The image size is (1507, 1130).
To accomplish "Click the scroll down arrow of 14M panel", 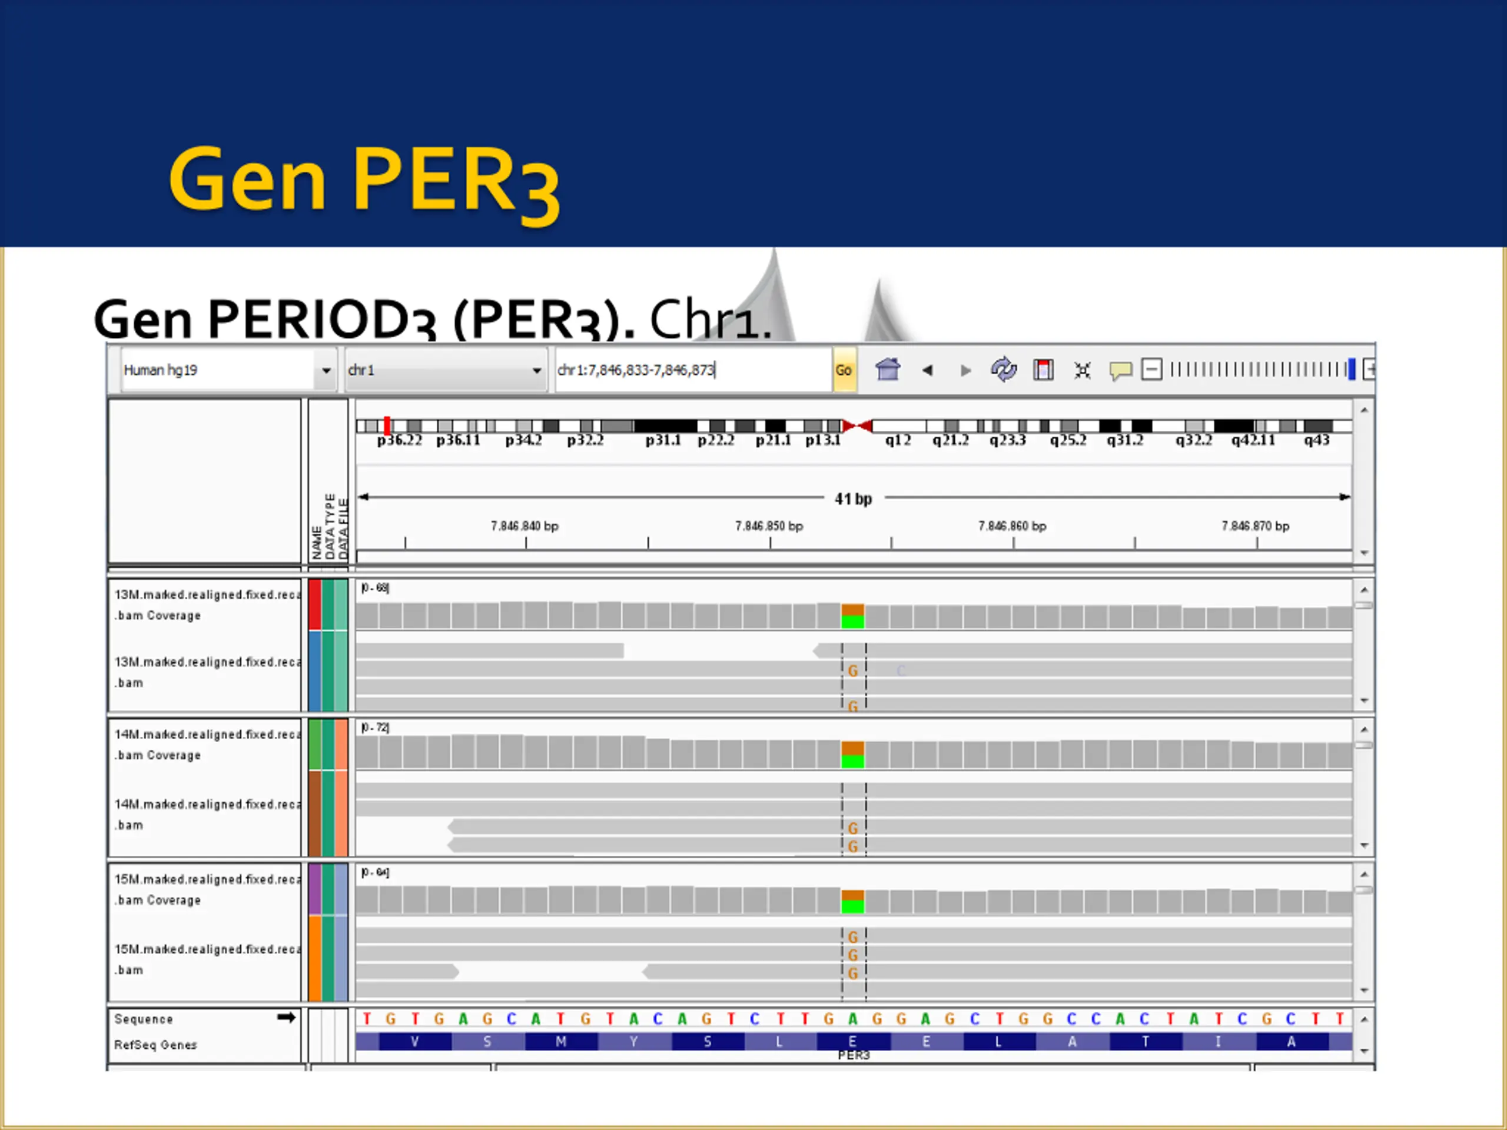I will click(x=1364, y=845).
